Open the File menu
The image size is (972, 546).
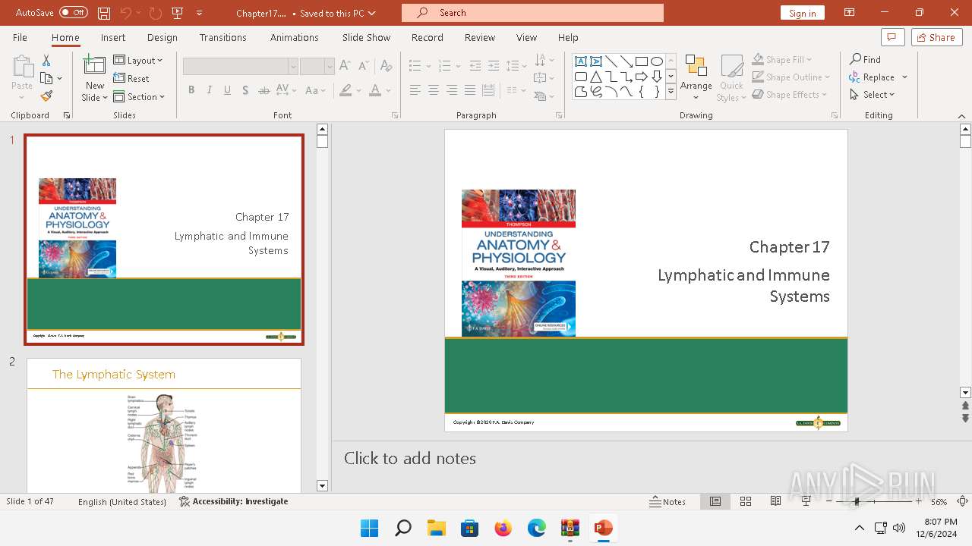pyautogui.click(x=20, y=37)
